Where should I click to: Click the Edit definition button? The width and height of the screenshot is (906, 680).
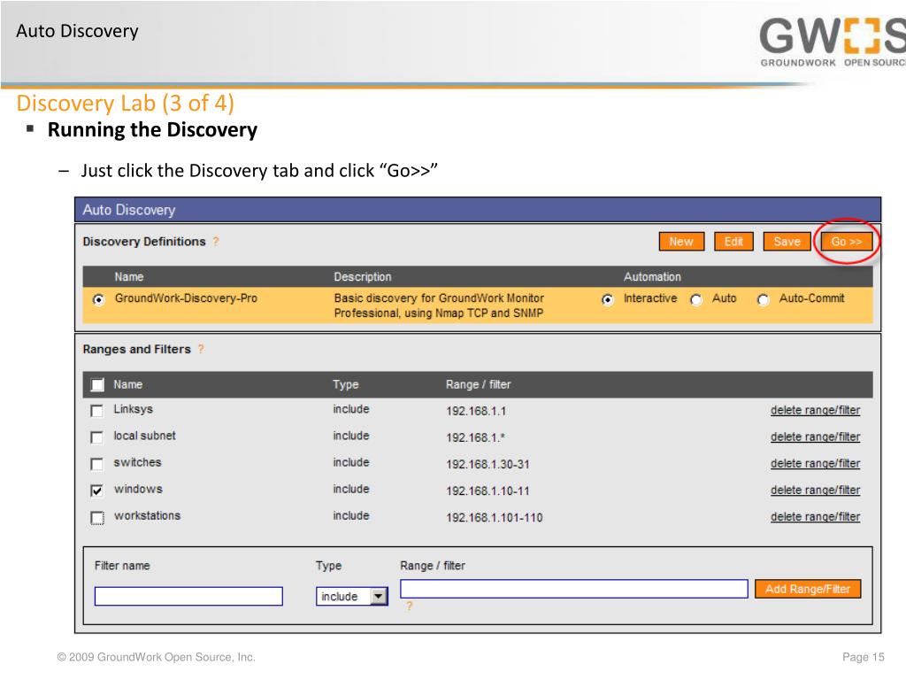click(x=733, y=242)
